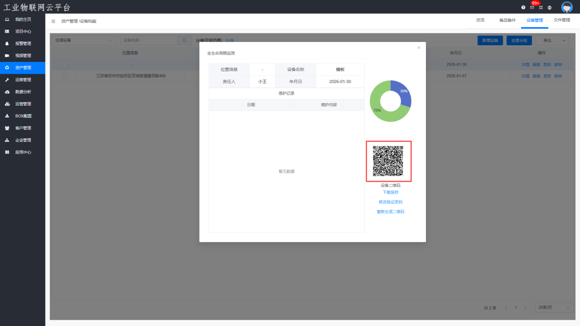
Task: Click the blue 30% donut chart segment
Action: (403, 93)
